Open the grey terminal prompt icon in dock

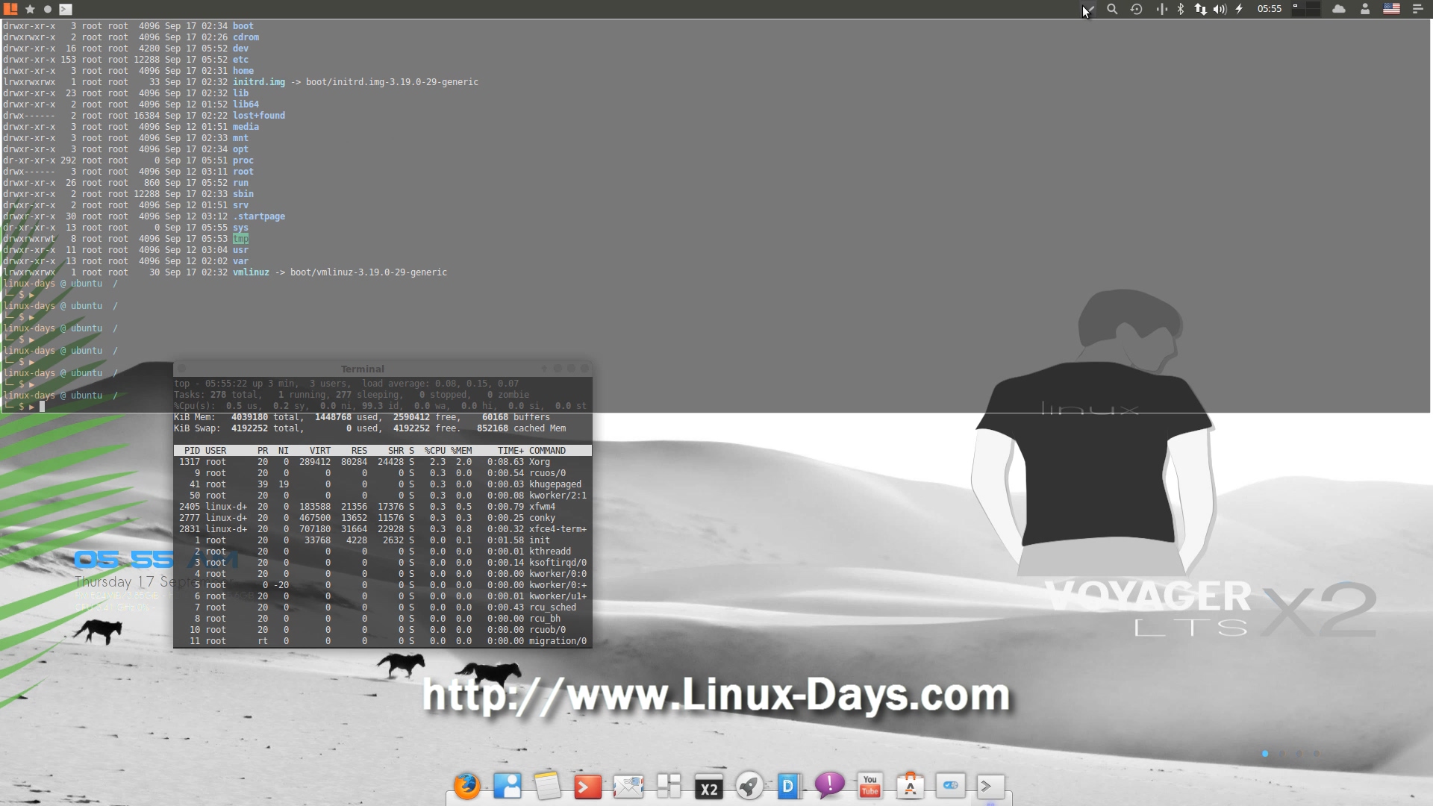(990, 786)
